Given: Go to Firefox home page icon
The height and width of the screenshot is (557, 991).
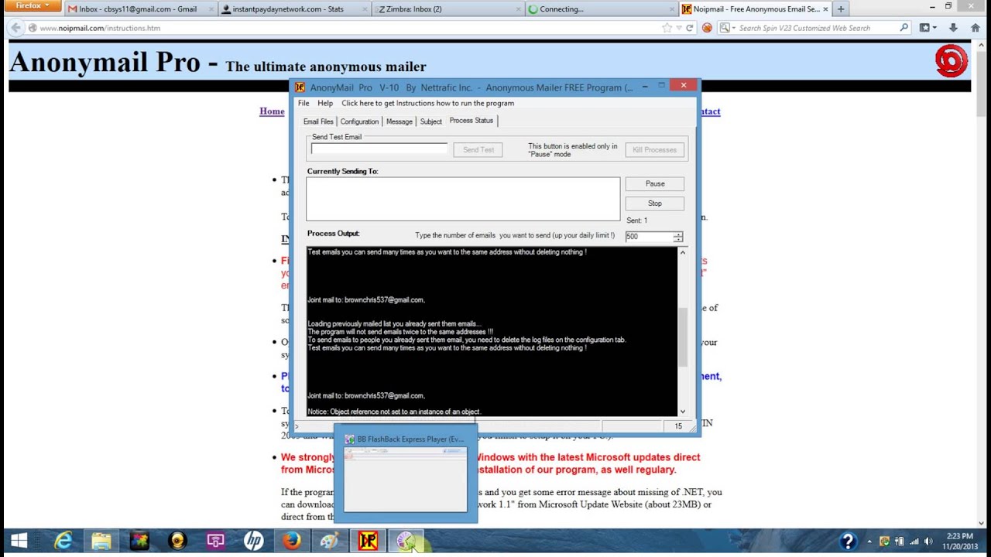Looking at the screenshot, I should (975, 28).
